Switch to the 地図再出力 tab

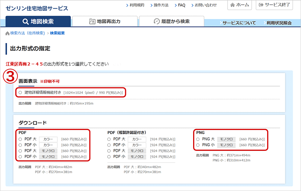click(105, 21)
